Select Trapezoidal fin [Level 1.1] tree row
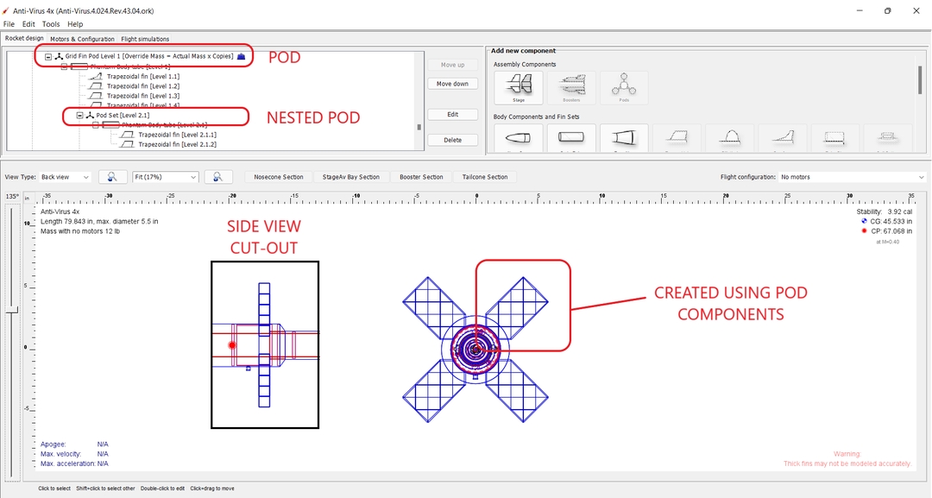The height and width of the screenshot is (498, 932). click(142, 77)
